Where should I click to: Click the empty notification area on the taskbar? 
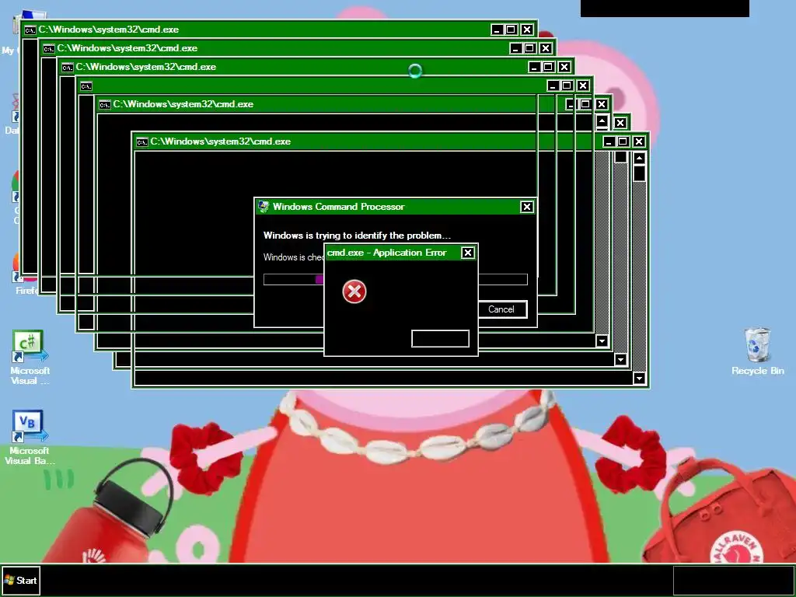coord(734,580)
